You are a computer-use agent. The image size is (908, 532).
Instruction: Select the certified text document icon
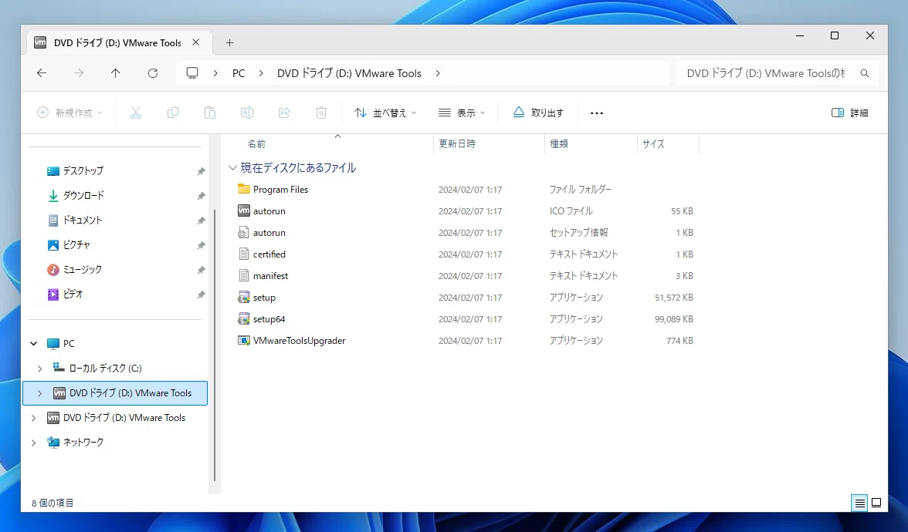244,254
